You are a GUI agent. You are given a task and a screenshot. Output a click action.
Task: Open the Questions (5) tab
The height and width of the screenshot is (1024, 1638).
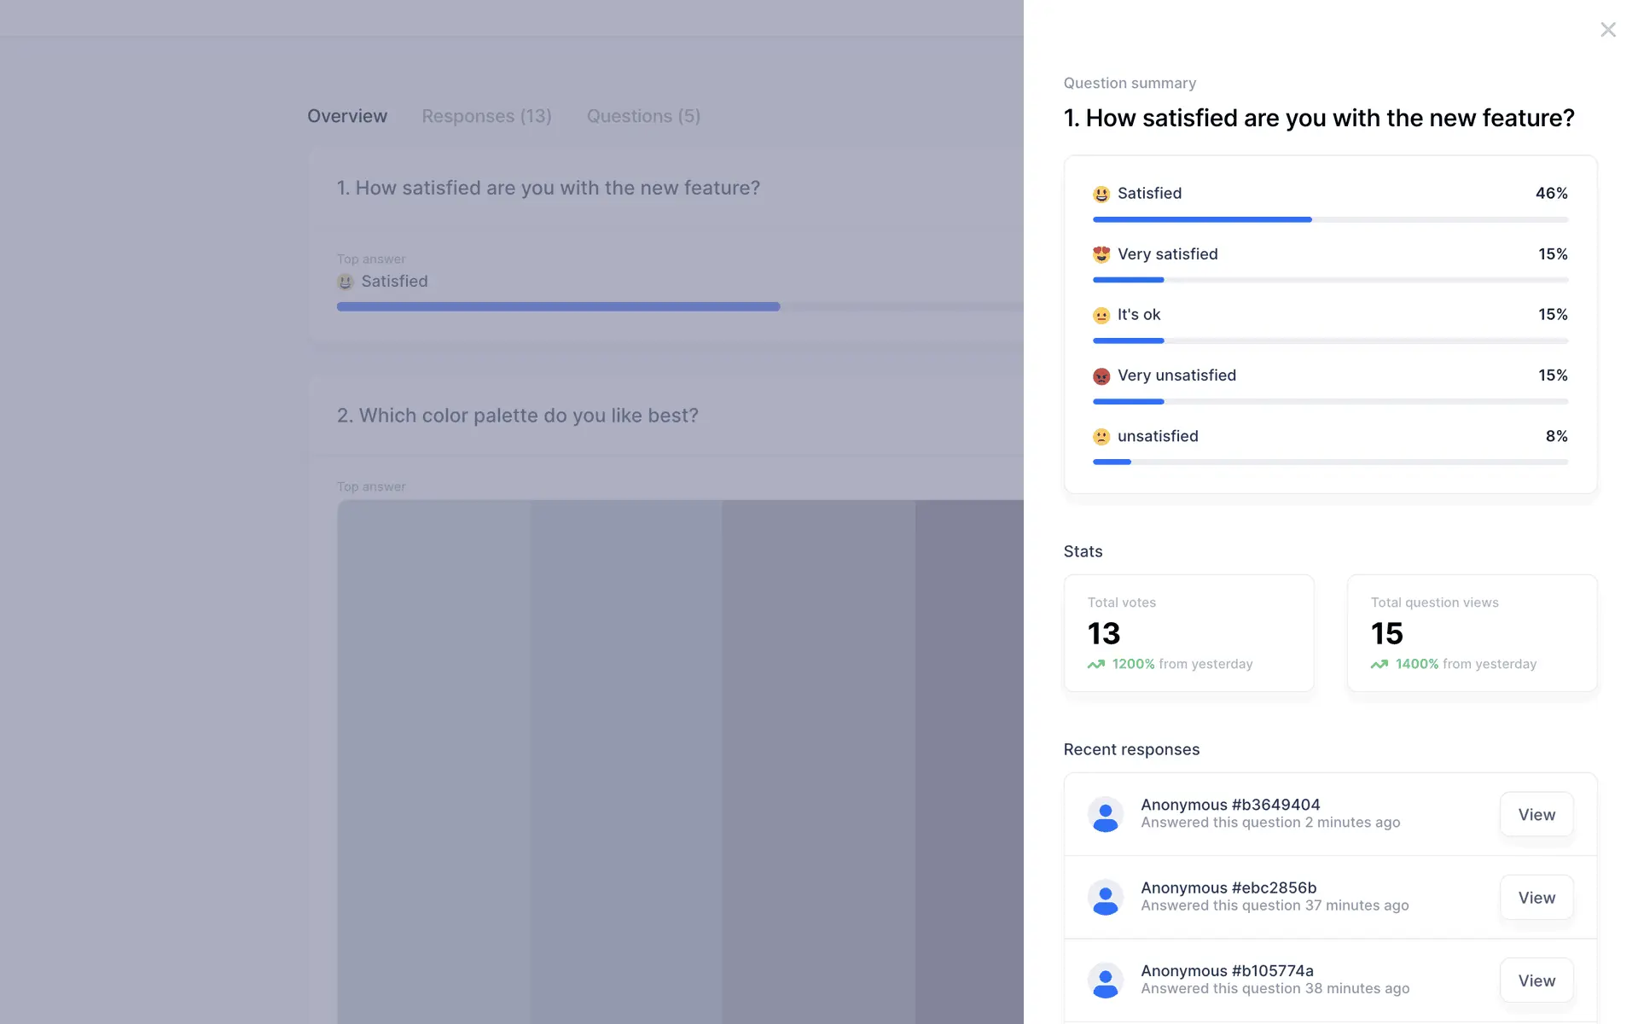tap(643, 116)
